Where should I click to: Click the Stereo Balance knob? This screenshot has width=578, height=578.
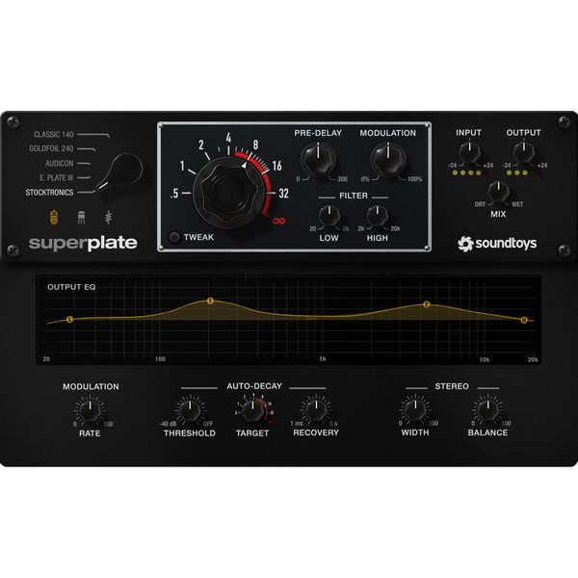[488, 409]
